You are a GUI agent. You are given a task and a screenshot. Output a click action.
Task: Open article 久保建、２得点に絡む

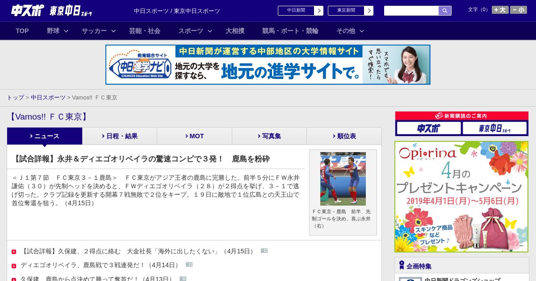coord(138,251)
